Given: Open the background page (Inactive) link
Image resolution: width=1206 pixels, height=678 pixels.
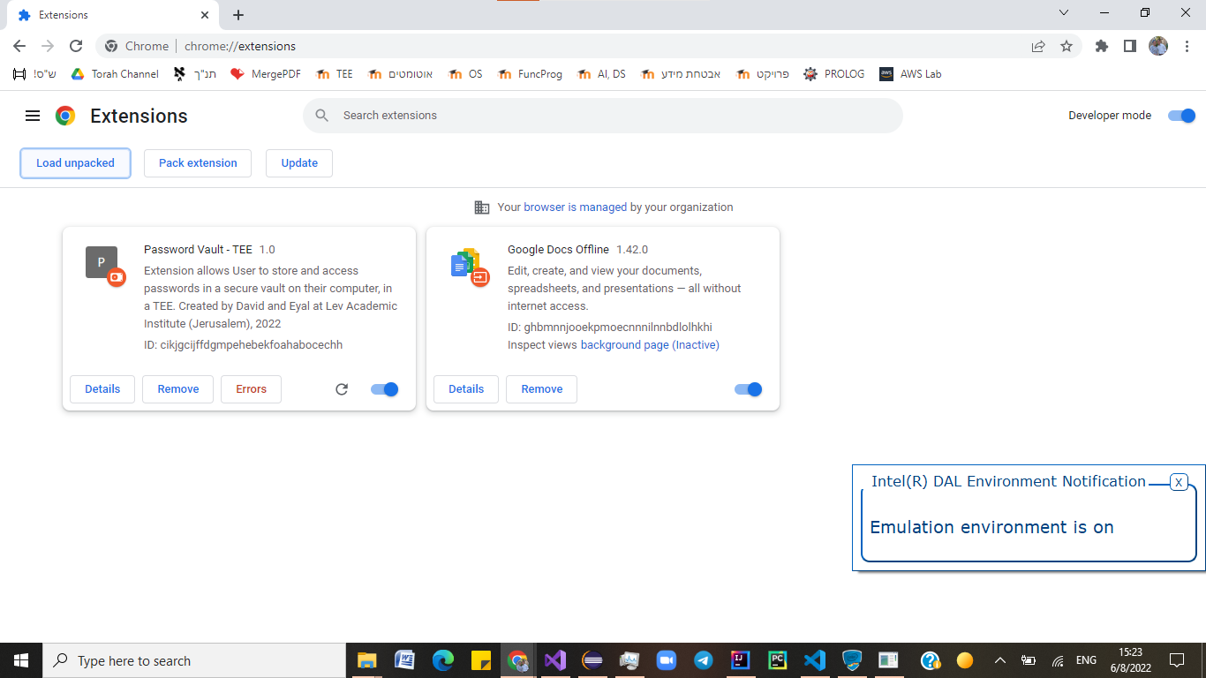Looking at the screenshot, I should (650, 345).
